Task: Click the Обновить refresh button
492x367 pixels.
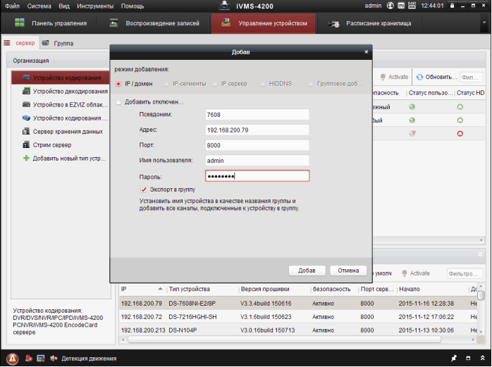Action: point(436,77)
